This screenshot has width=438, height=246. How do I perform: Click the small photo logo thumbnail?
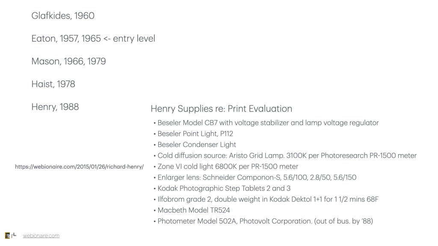click(x=7, y=236)
